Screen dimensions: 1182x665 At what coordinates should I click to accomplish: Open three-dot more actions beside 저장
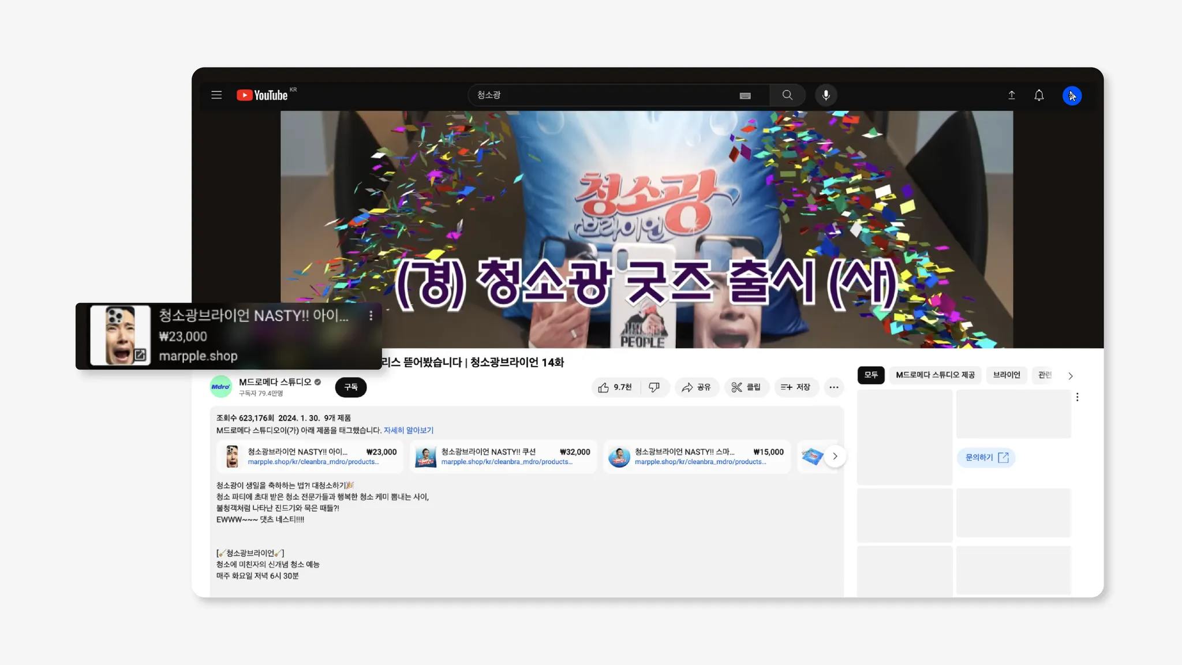point(833,387)
